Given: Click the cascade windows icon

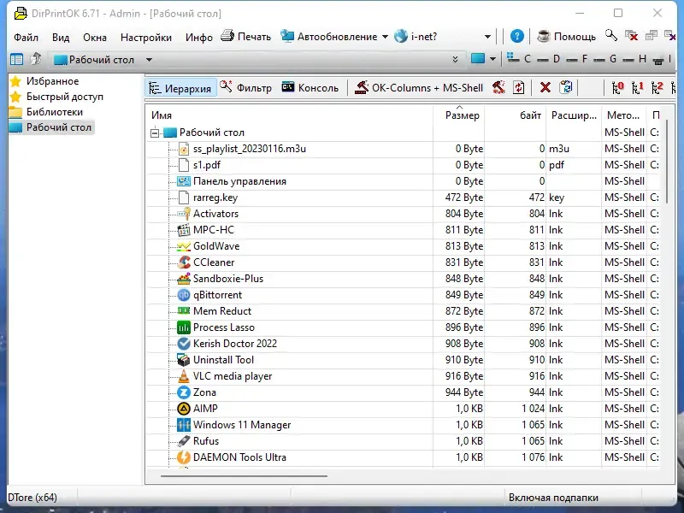Looking at the screenshot, I should click(652, 35).
